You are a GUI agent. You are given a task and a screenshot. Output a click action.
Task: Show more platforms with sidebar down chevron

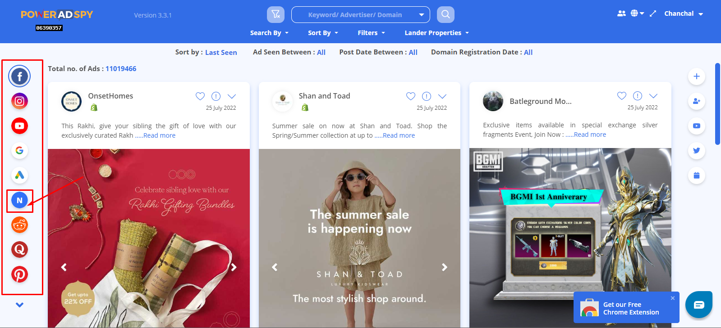pyautogui.click(x=19, y=305)
